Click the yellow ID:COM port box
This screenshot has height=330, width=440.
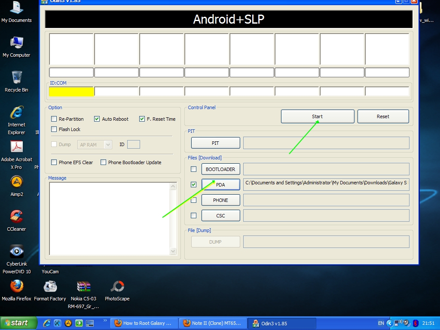pyautogui.click(x=71, y=92)
